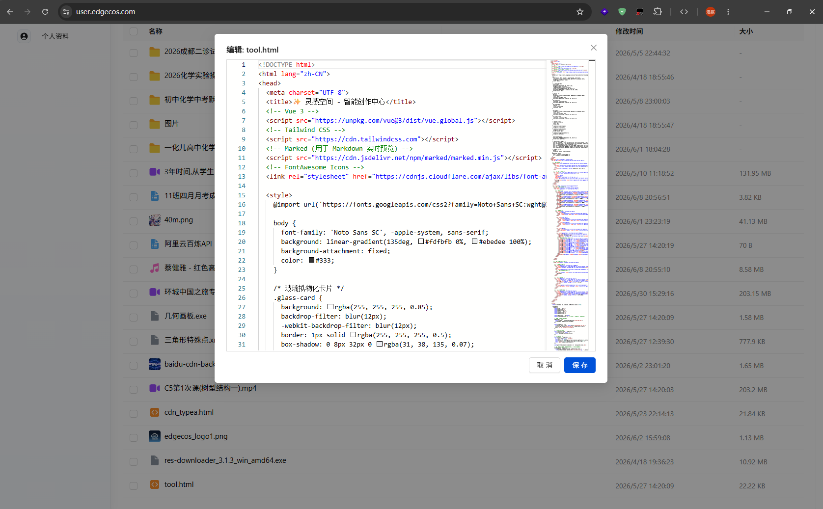Image resolution: width=823 pixels, height=509 pixels.
Task: Click the 修改时间 column header
Action: [x=629, y=31]
